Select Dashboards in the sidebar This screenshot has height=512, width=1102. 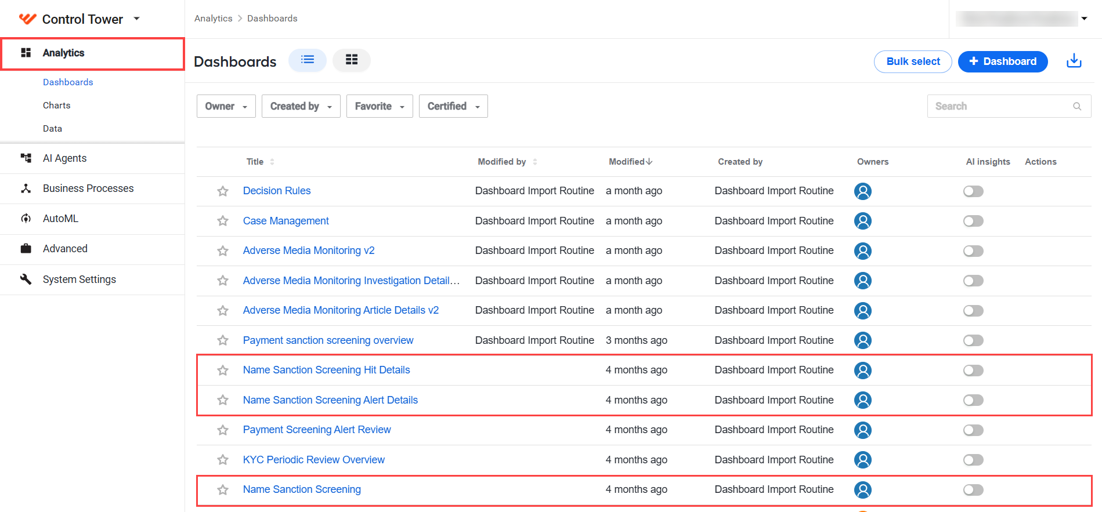pos(68,82)
